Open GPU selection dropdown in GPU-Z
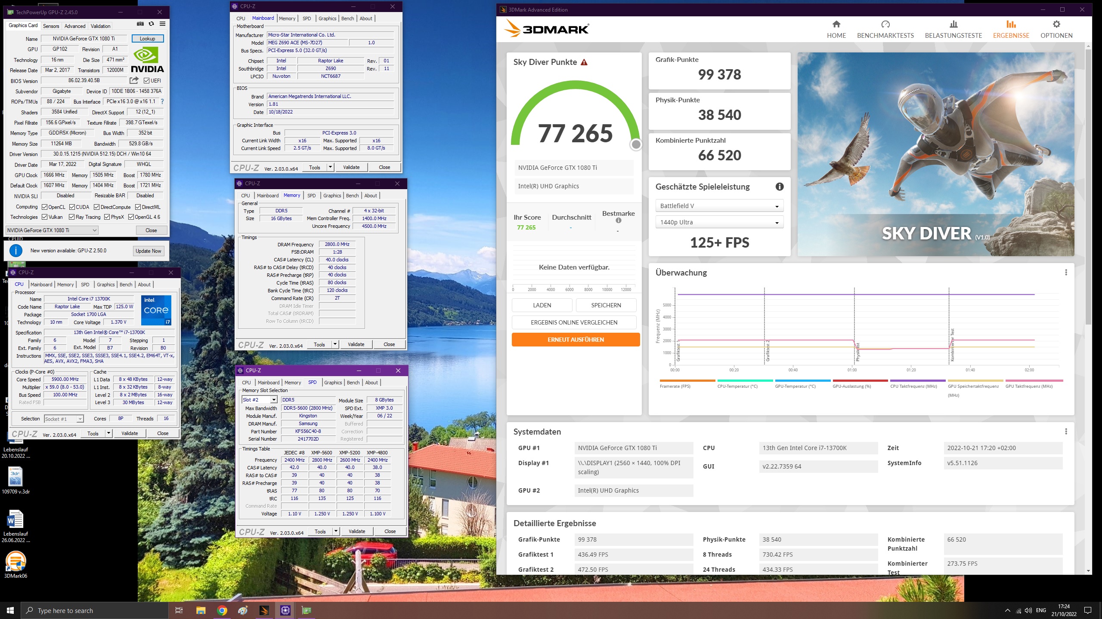The height and width of the screenshot is (619, 1102). coord(52,230)
